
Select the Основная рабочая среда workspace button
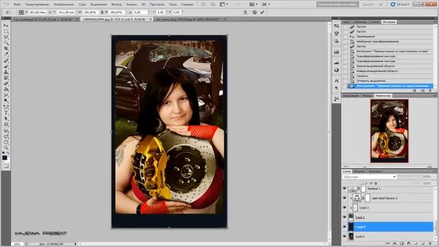337,4
